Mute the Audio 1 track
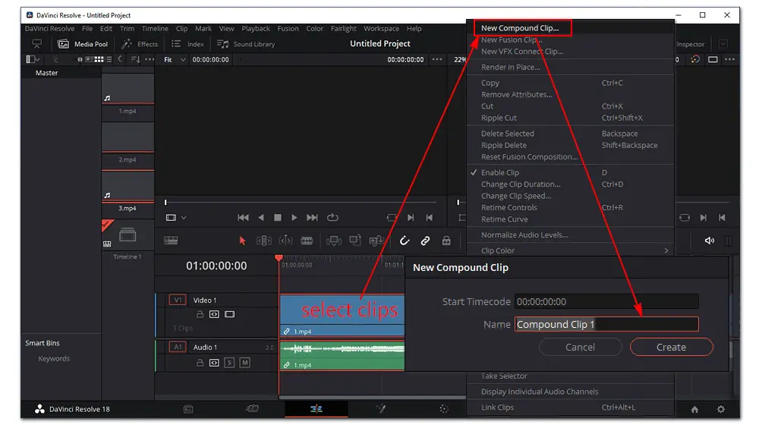The width and height of the screenshot is (759, 425). pyautogui.click(x=244, y=363)
